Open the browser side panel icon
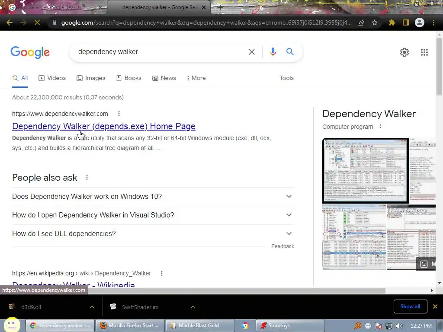The image size is (443, 332). tap(406, 22)
